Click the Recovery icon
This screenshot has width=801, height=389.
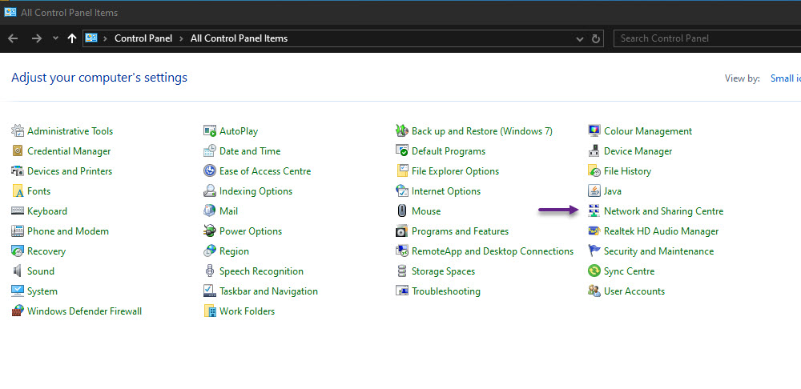(18, 251)
